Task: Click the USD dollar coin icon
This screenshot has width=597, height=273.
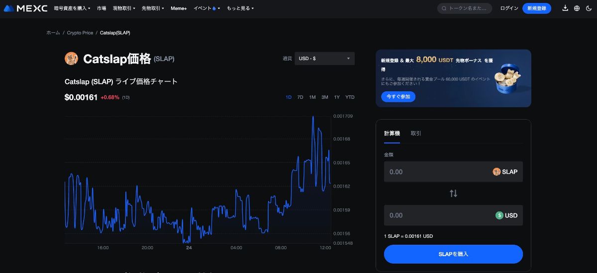Action: click(499, 215)
